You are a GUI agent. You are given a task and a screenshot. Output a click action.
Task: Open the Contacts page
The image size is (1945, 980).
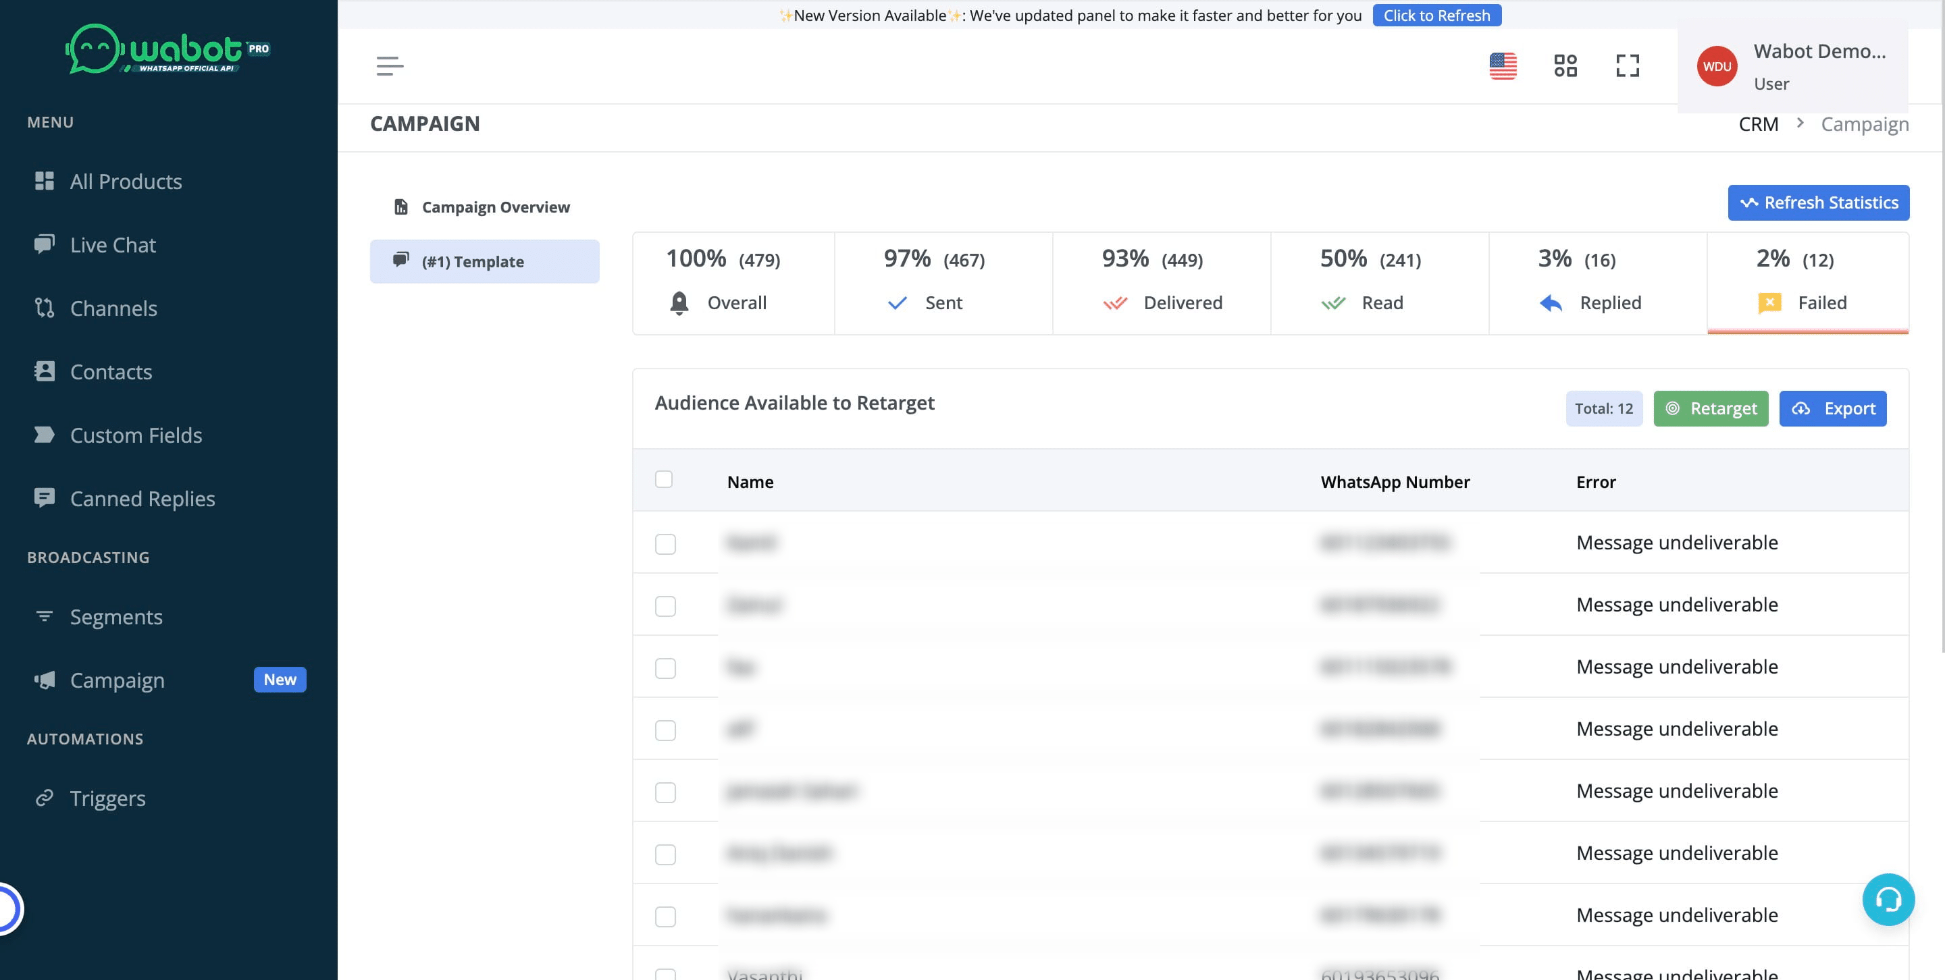point(110,371)
